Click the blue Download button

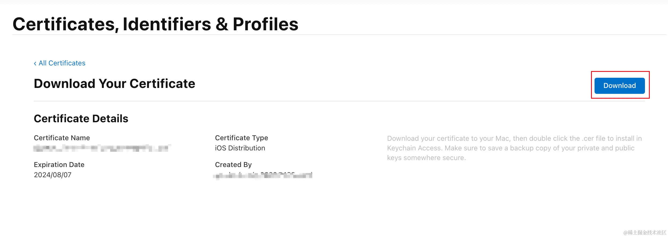pyautogui.click(x=619, y=86)
